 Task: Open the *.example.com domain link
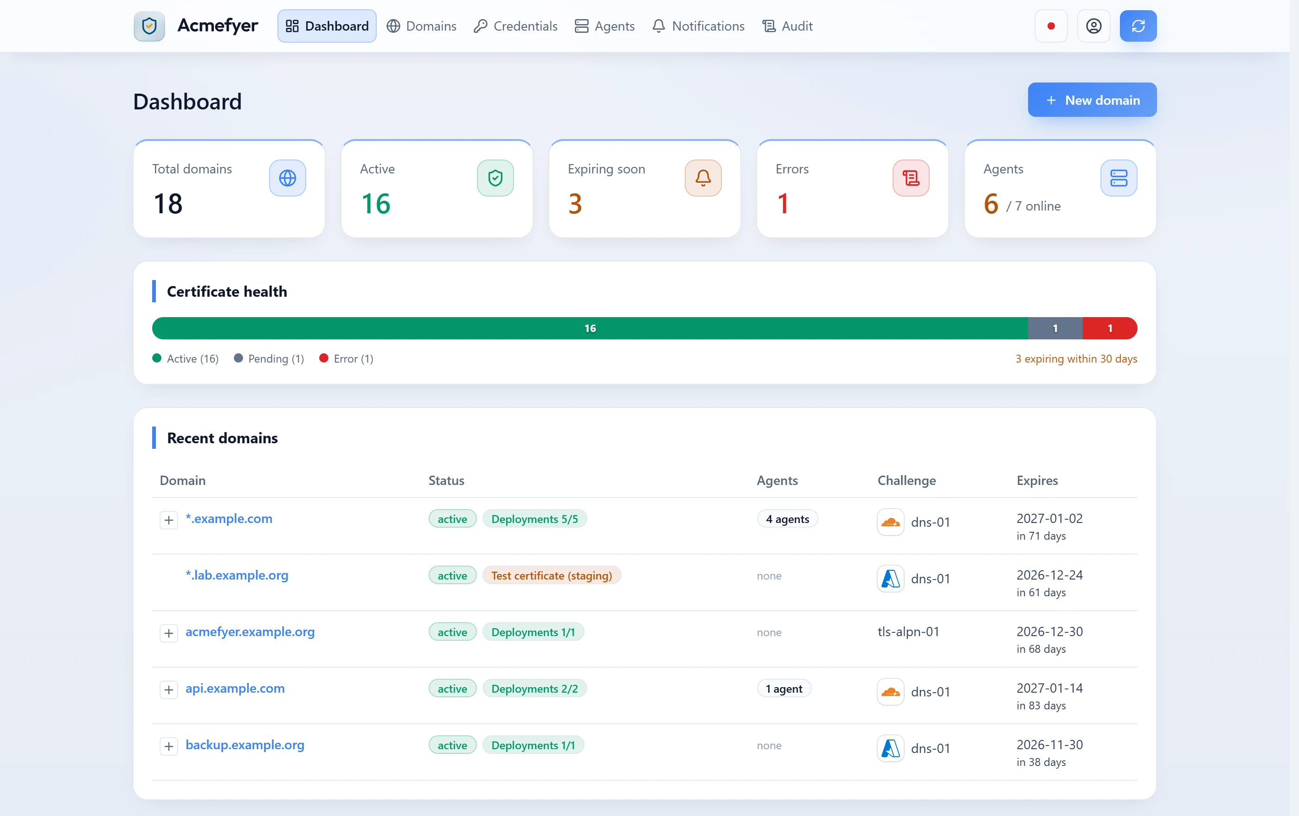tap(229, 518)
